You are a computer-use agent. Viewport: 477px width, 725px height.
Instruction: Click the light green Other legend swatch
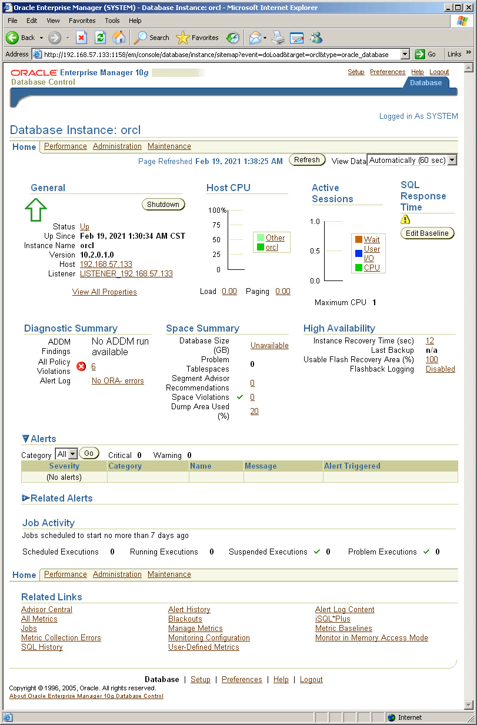pos(261,238)
